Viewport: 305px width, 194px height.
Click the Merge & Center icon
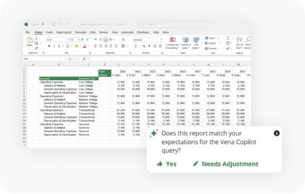[x=123, y=46]
